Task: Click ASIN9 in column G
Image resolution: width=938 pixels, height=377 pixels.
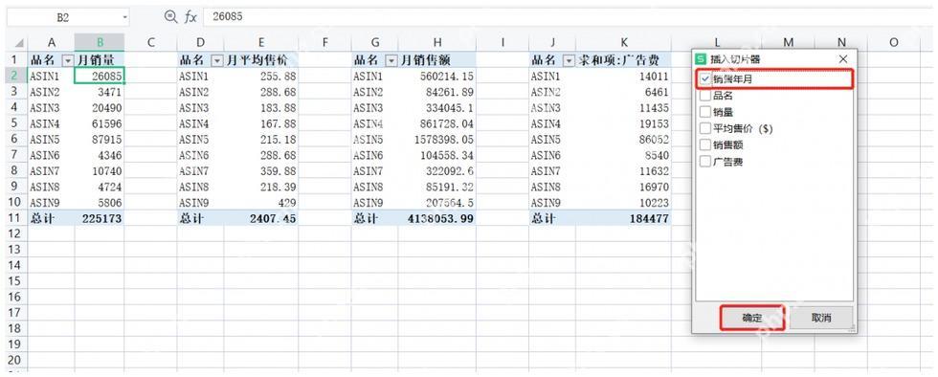Action: [x=368, y=203]
